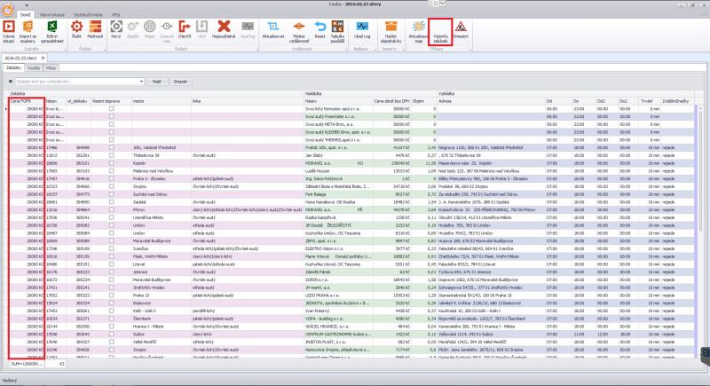This screenshot has width=710, height=386.
Task: Check Vlastní doprava for Praha 5 - Zbraslav
Action: click(112, 178)
